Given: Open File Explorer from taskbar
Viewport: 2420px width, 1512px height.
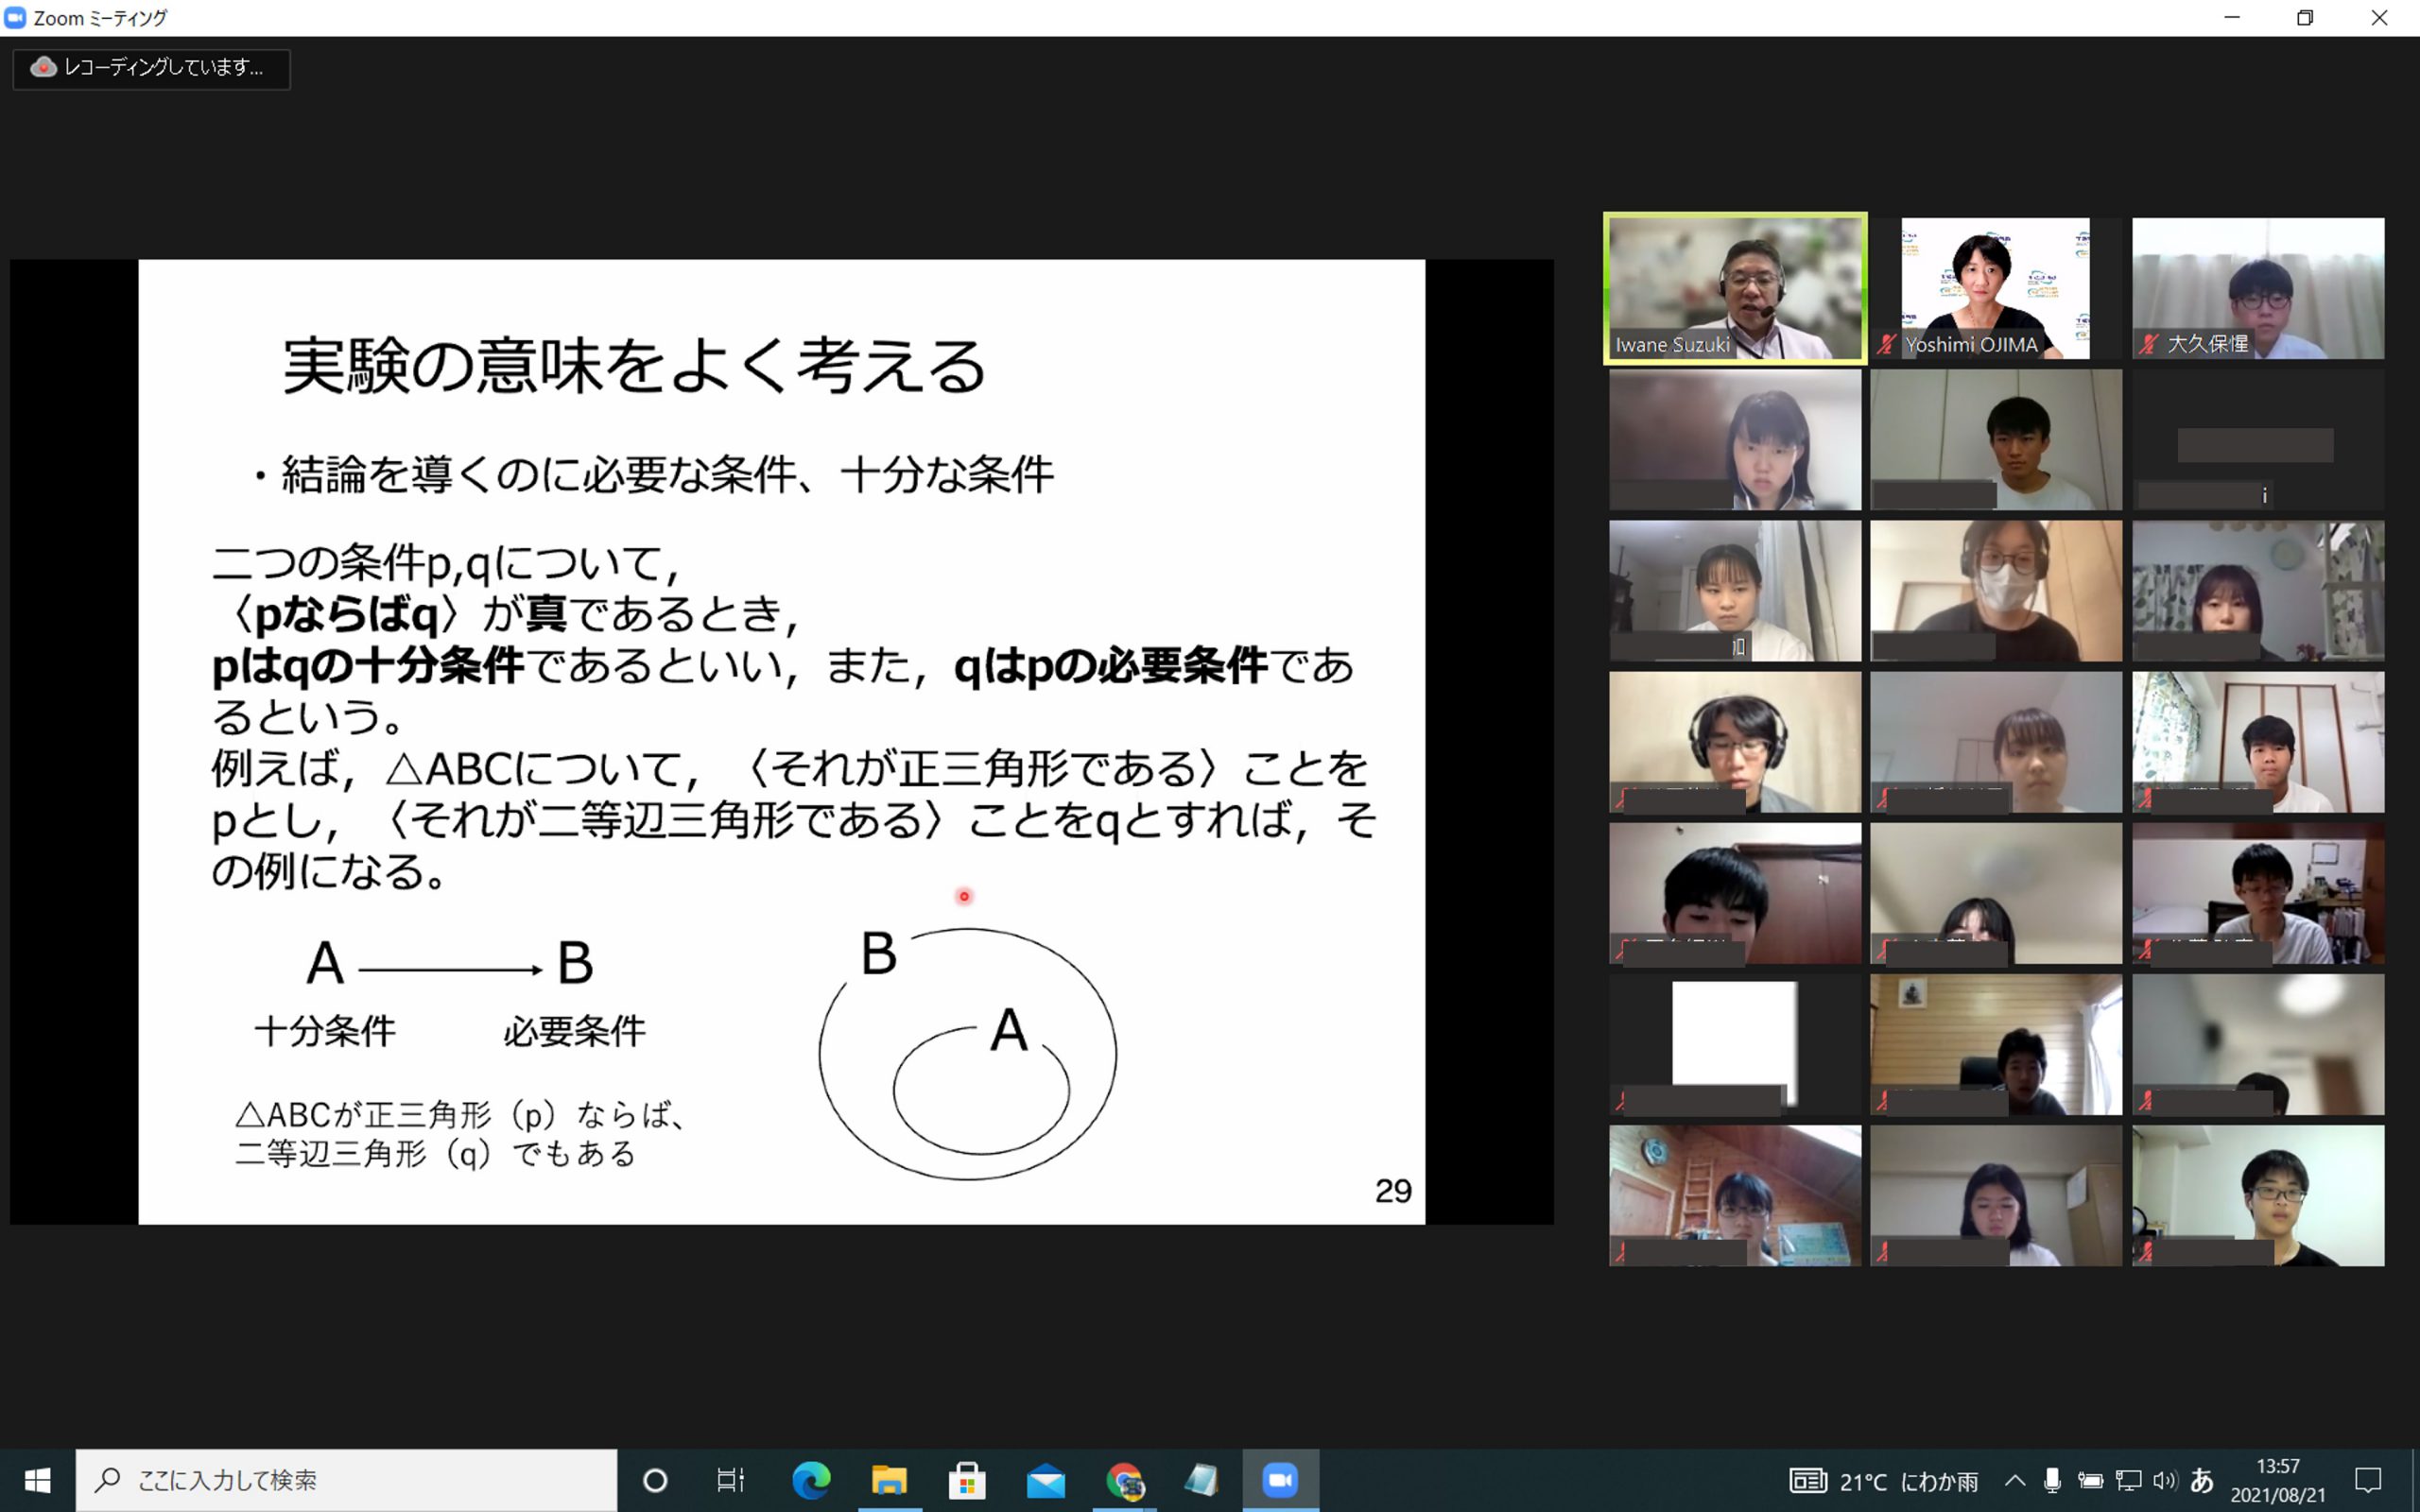Looking at the screenshot, I should [888, 1480].
